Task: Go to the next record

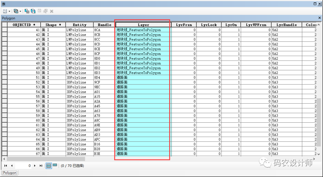Action: tap(35, 166)
